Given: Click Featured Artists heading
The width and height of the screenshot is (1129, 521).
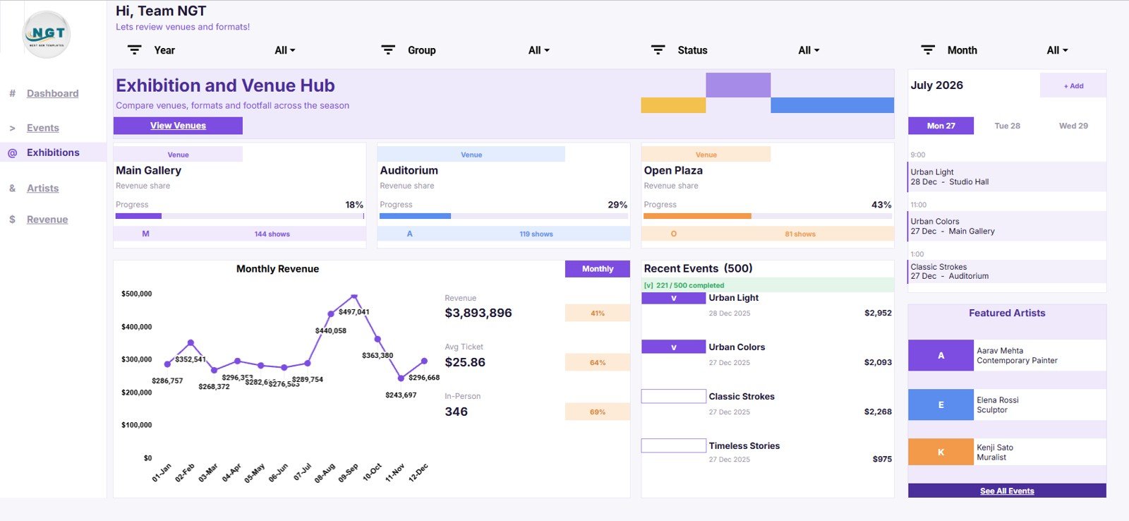Looking at the screenshot, I should 1007,313.
